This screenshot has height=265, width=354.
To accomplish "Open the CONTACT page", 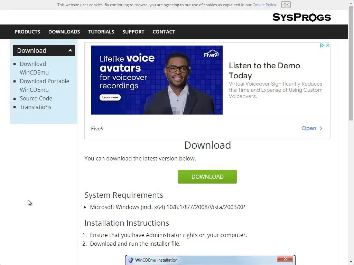I will click(164, 32).
